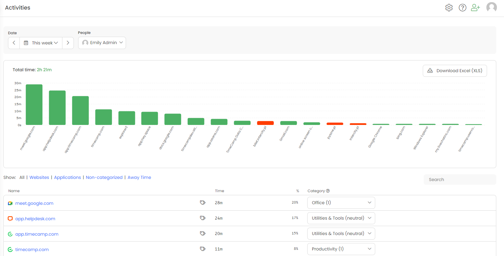Open the user profile avatar
Screen dimensions: 504x256
coord(492,7)
